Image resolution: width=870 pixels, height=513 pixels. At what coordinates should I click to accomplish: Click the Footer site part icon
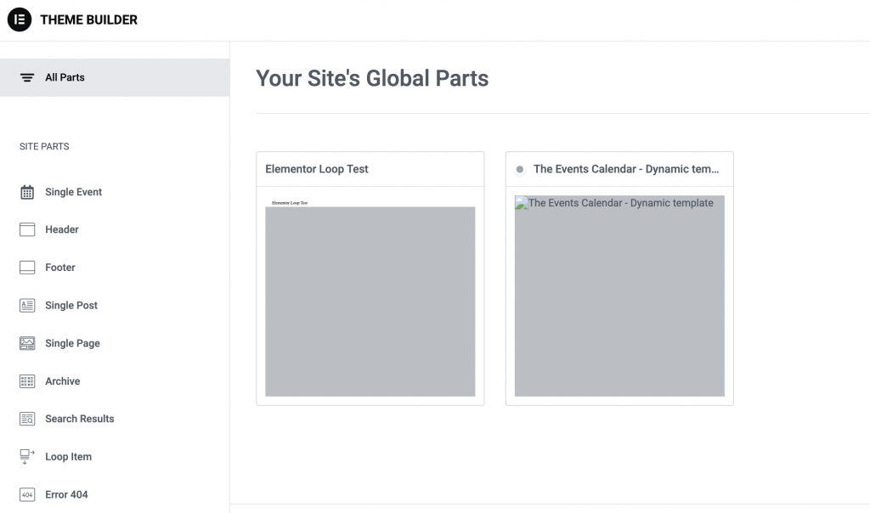tap(27, 268)
